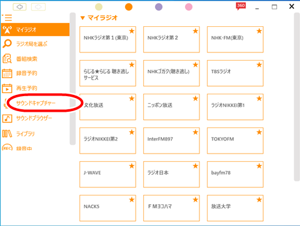300x226 pixels.
Task: Click the play-calendar icon for 再生予約
Action: pos(7,88)
